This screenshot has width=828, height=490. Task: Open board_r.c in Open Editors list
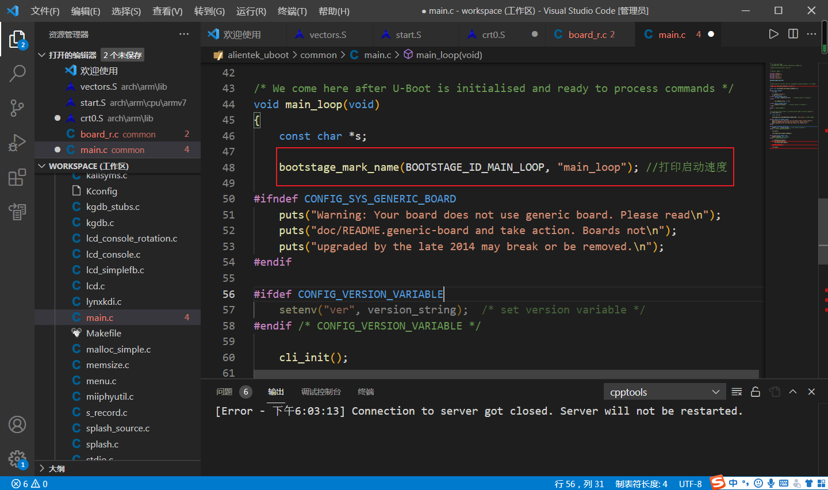[117, 134]
